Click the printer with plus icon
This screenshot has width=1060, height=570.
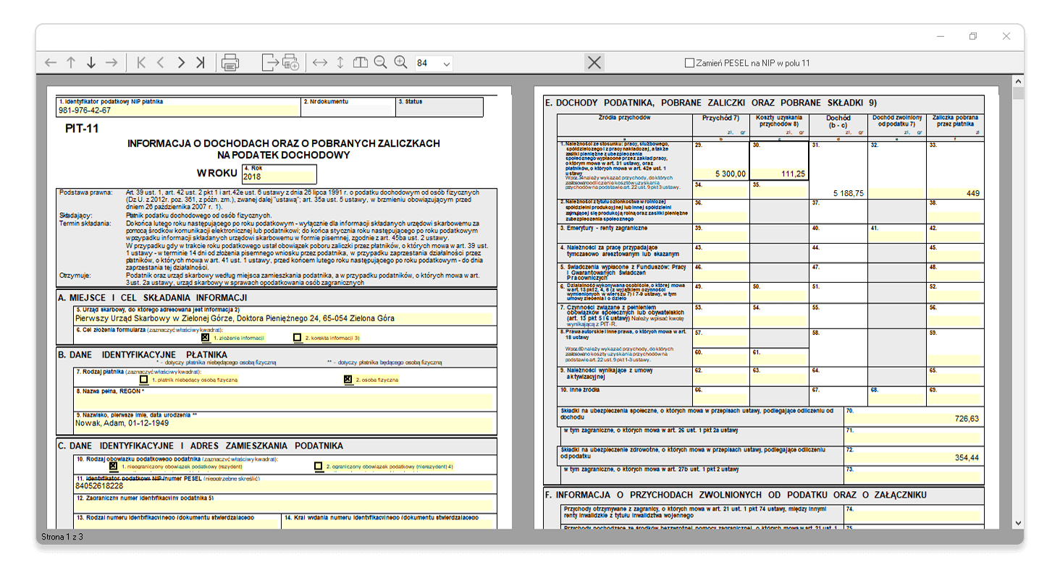coord(290,63)
